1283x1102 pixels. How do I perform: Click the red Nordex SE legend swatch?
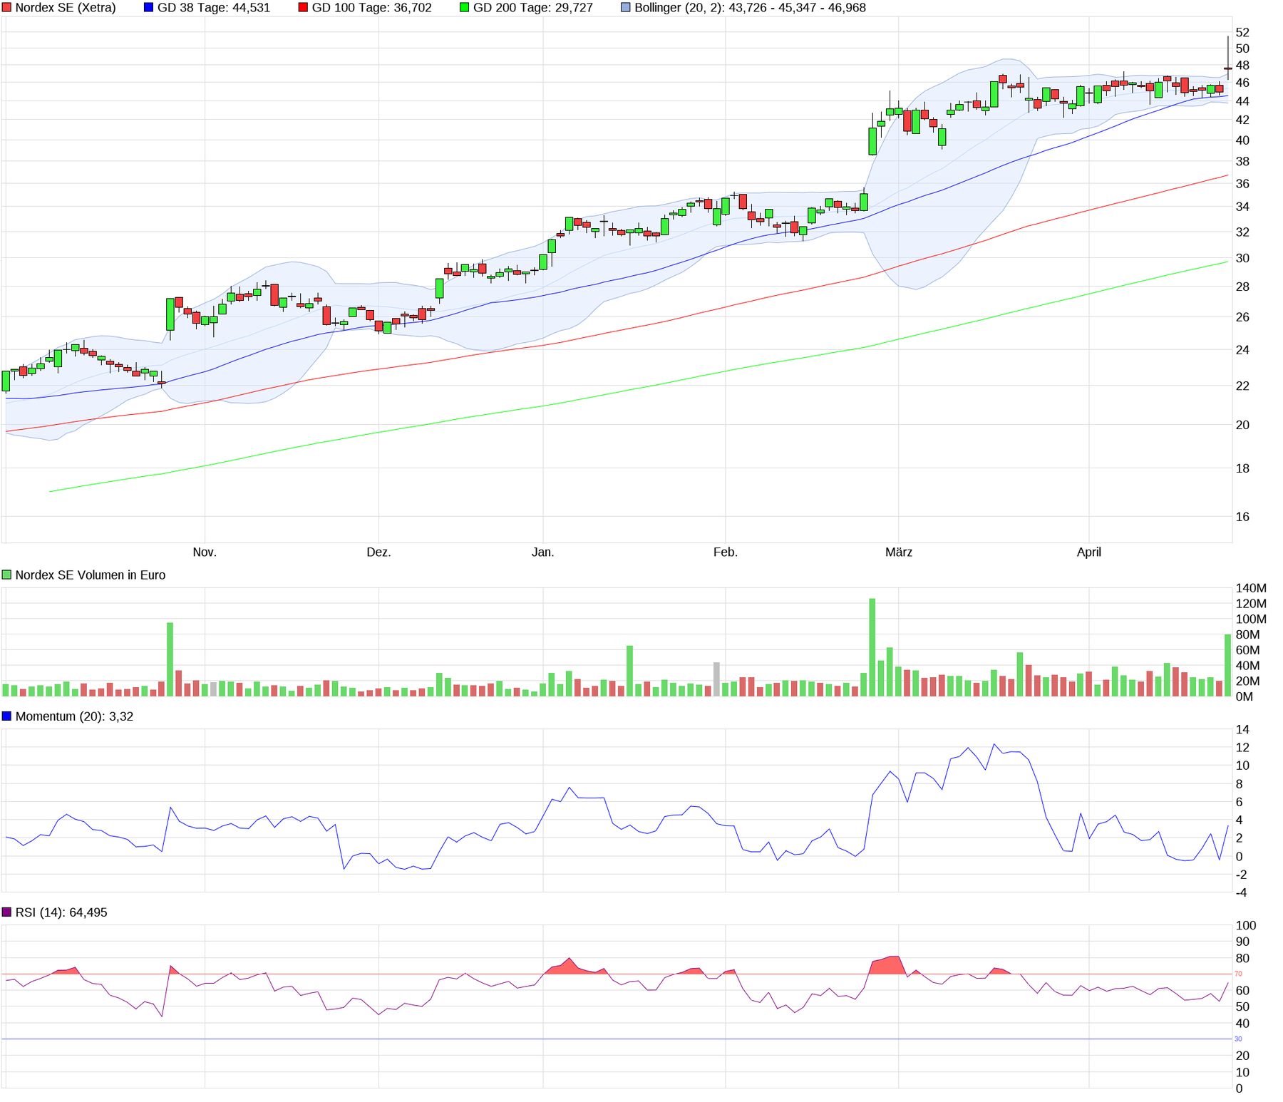[7, 8]
